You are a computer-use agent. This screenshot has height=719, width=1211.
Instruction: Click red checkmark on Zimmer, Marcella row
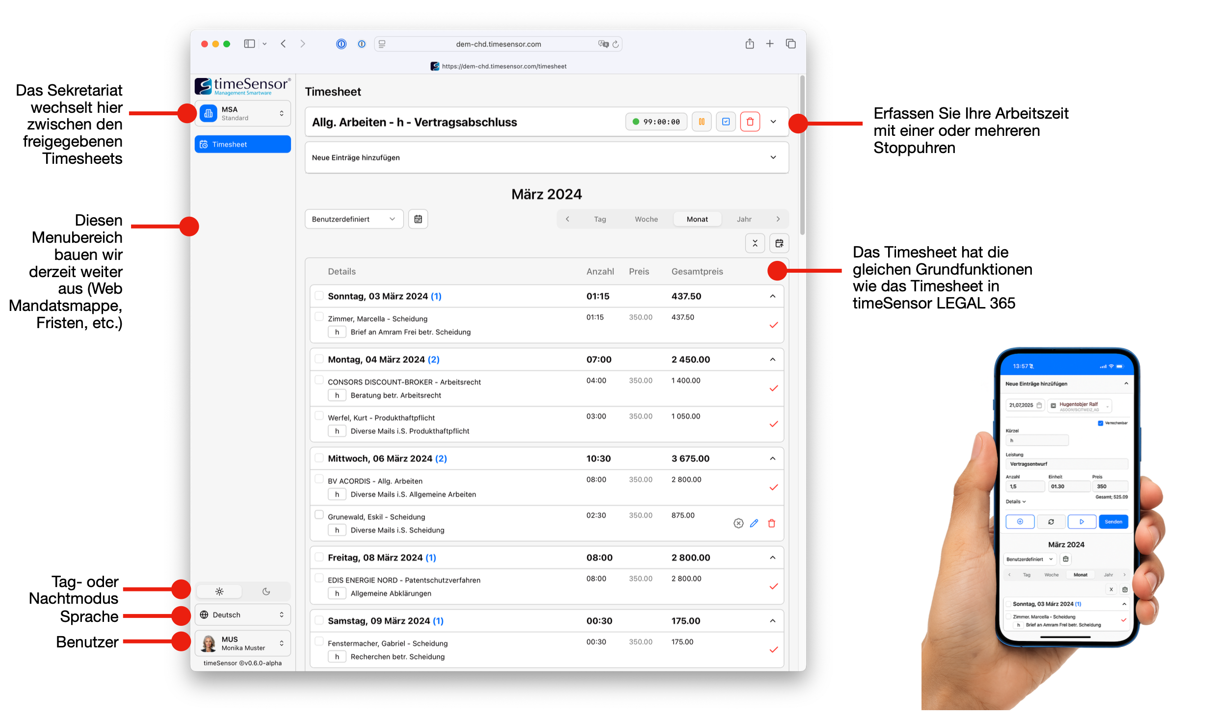(774, 325)
